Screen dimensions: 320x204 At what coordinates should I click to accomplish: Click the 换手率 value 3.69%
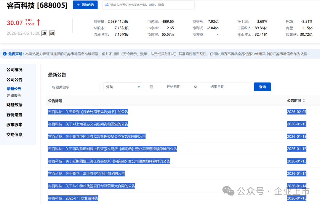(x=262, y=21)
